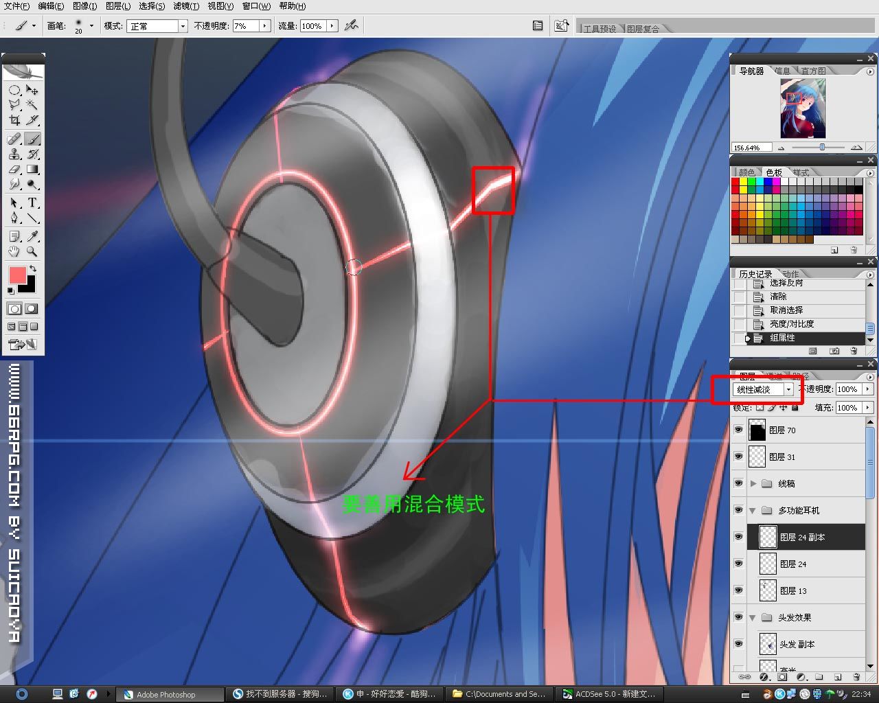Select the Type tool

(32, 203)
